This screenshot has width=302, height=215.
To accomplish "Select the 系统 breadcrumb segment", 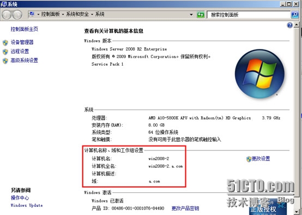I will (x=100, y=14).
